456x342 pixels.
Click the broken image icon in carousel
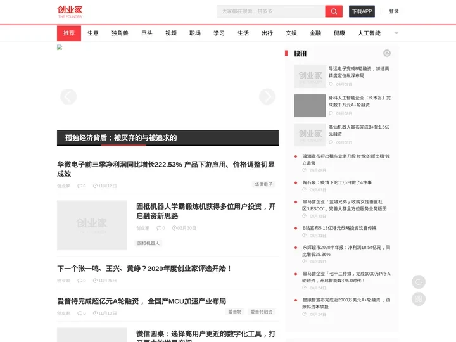[60, 47]
